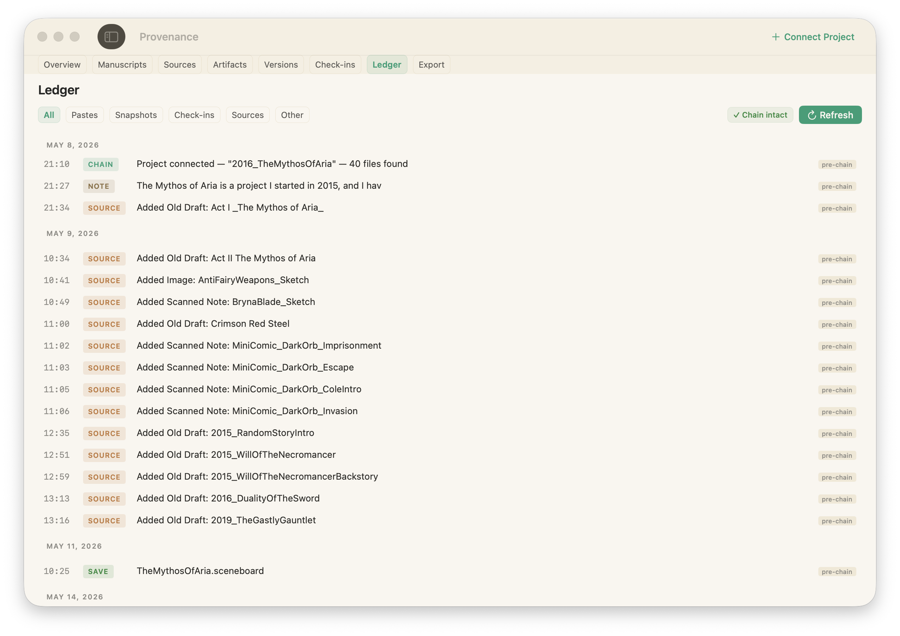
Task: Select MiniComic_DarkOrb_ColeIntro entry
Action: (450, 389)
